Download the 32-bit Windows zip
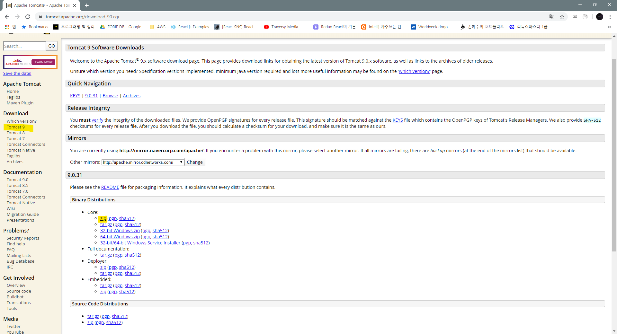 pos(120,231)
